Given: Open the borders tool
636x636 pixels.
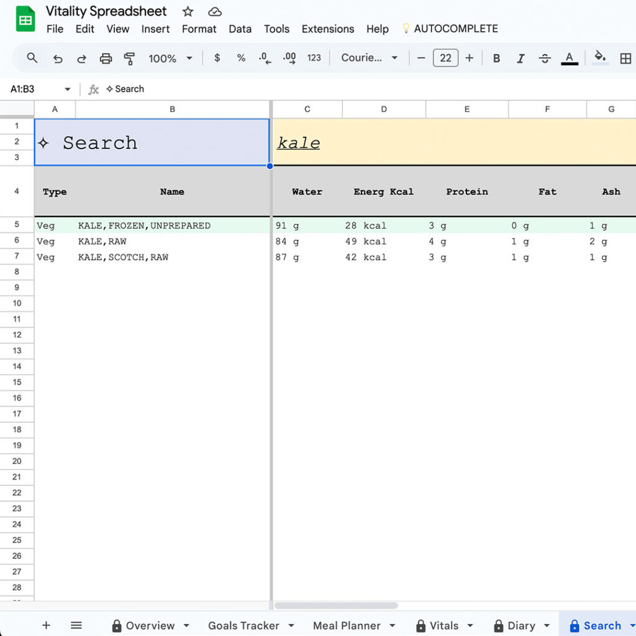Looking at the screenshot, I should (x=625, y=58).
